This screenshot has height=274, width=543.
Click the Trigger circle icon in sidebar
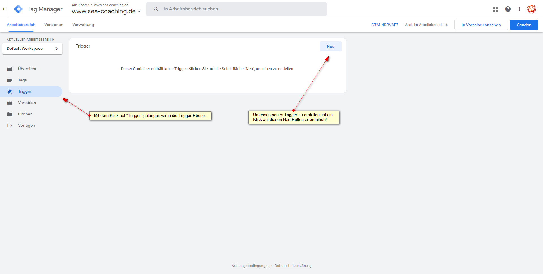click(10, 92)
